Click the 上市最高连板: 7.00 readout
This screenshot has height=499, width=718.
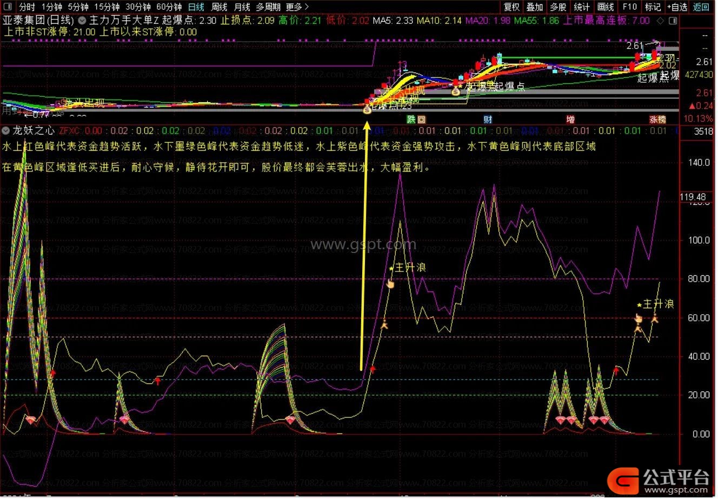point(607,21)
